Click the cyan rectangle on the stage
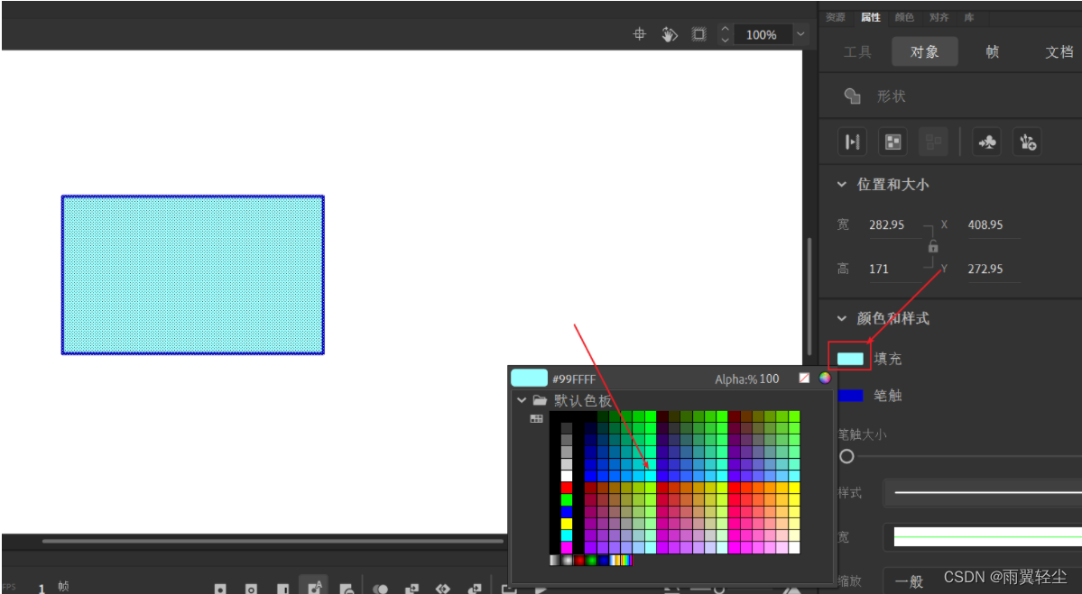1082x594 pixels. [192, 275]
